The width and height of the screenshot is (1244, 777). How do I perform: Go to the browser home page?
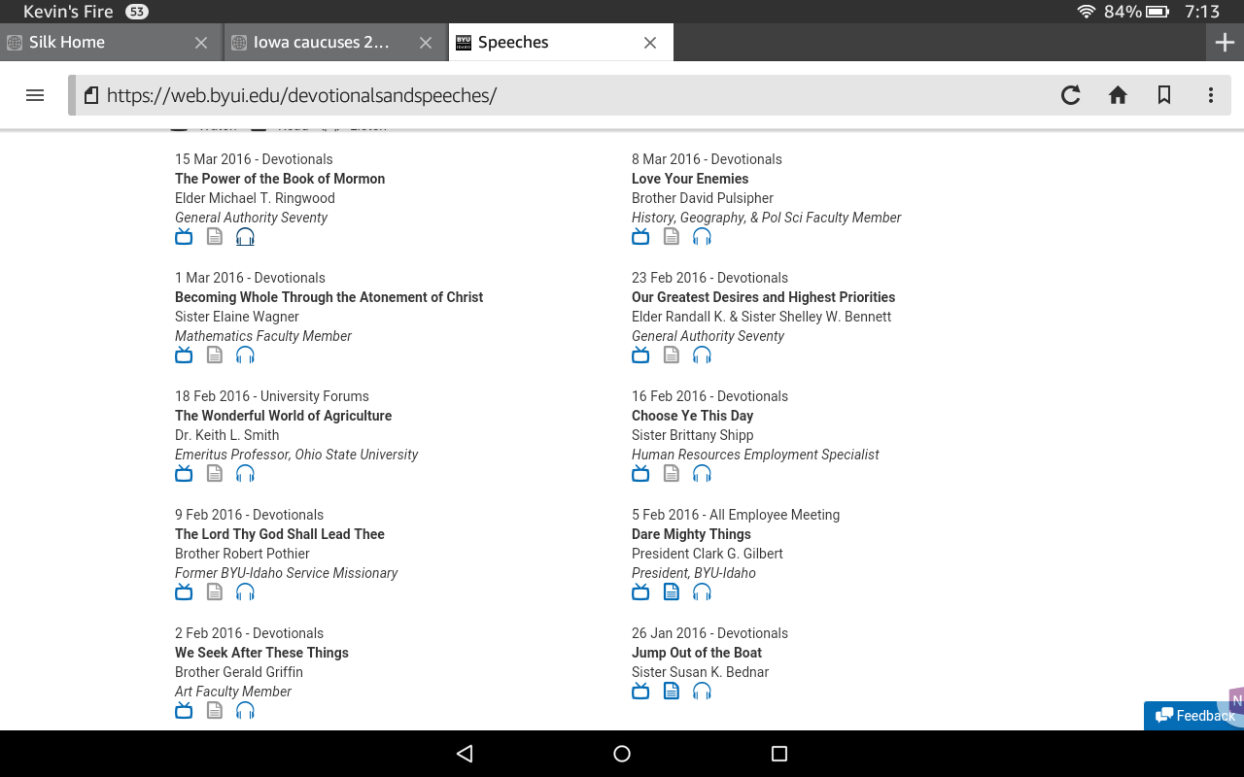point(1118,95)
